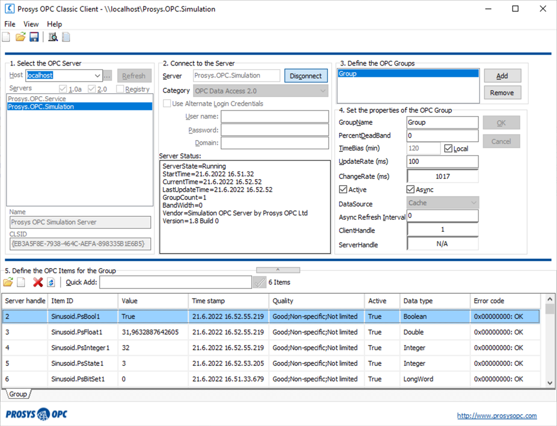Screen dimensions: 557x426
Task: Sort by the Item ID column header
Action: coord(83,301)
